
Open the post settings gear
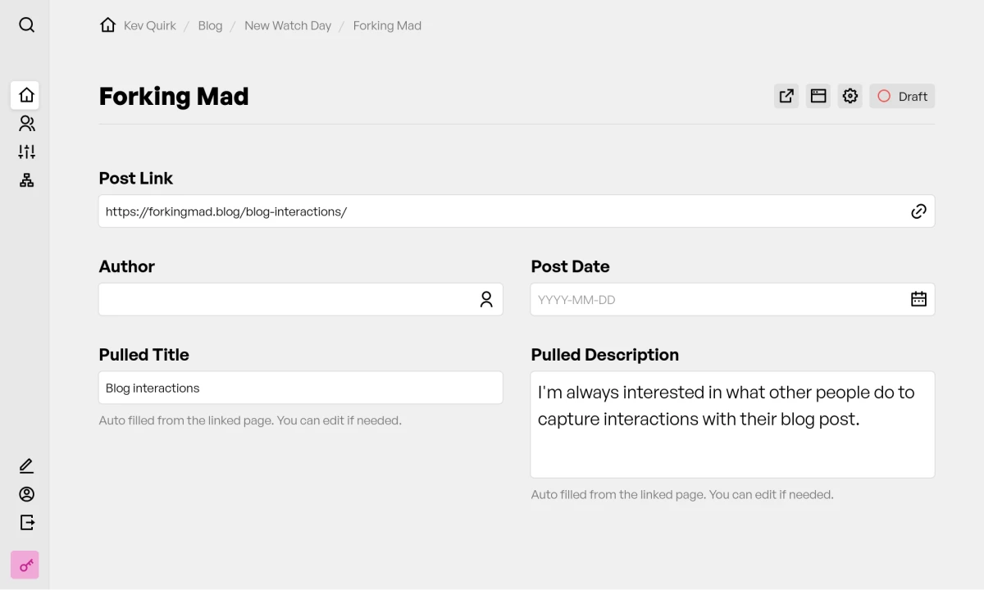pos(850,96)
